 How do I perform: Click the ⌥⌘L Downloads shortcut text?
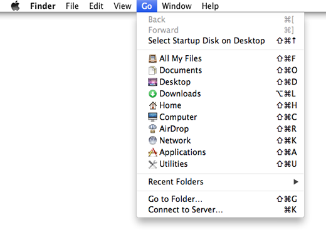pyautogui.click(x=286, y=93)
